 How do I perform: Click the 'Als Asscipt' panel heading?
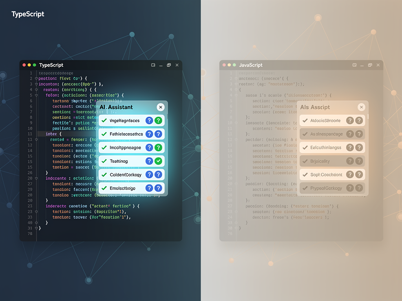click(315, 107)
